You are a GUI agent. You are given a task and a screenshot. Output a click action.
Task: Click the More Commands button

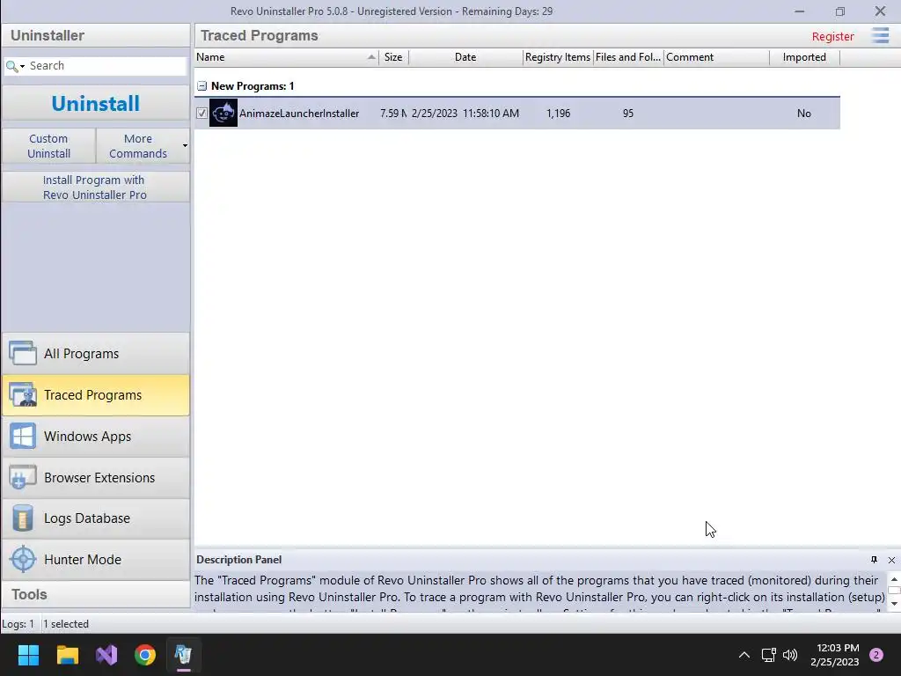(138, 146)
